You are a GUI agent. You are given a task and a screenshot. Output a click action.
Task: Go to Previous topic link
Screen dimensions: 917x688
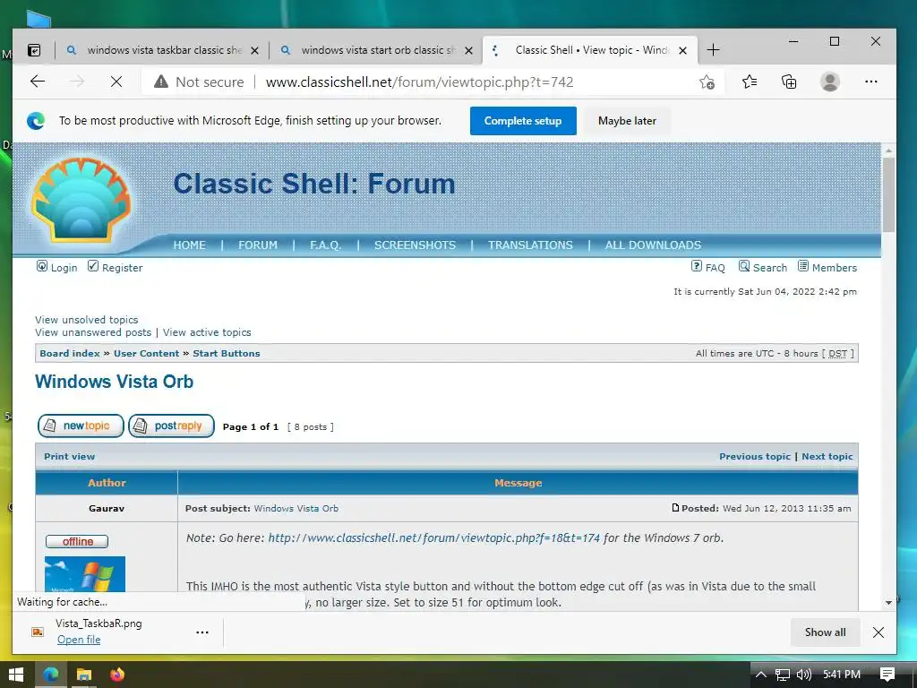pos(754,456)
